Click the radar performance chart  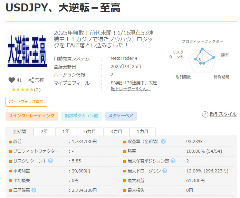202,60
